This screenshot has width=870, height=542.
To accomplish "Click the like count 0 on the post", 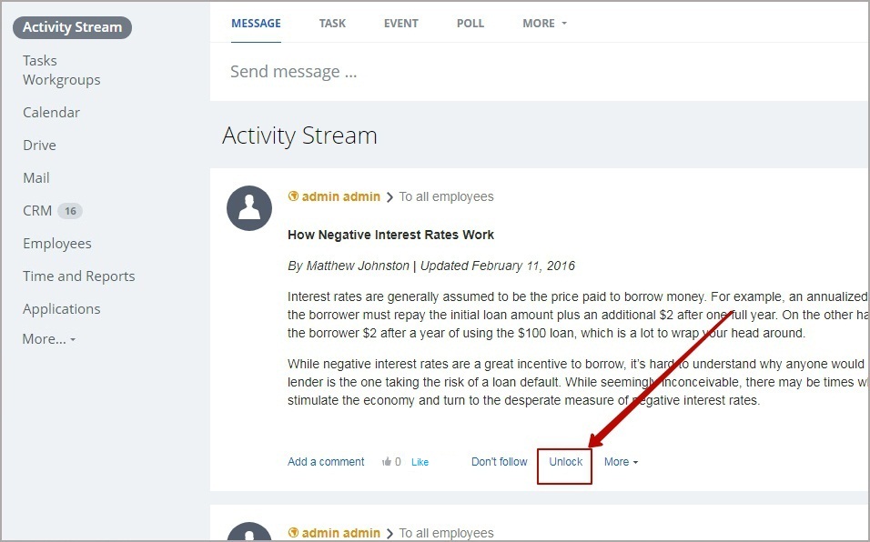I will pos(398,462).
